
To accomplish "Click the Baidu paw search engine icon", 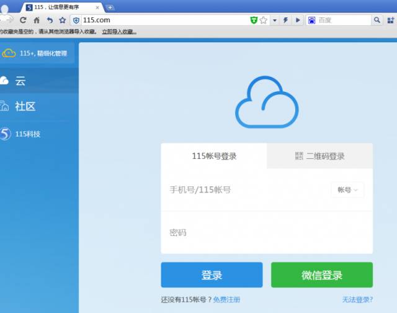I will coord(311,20).
